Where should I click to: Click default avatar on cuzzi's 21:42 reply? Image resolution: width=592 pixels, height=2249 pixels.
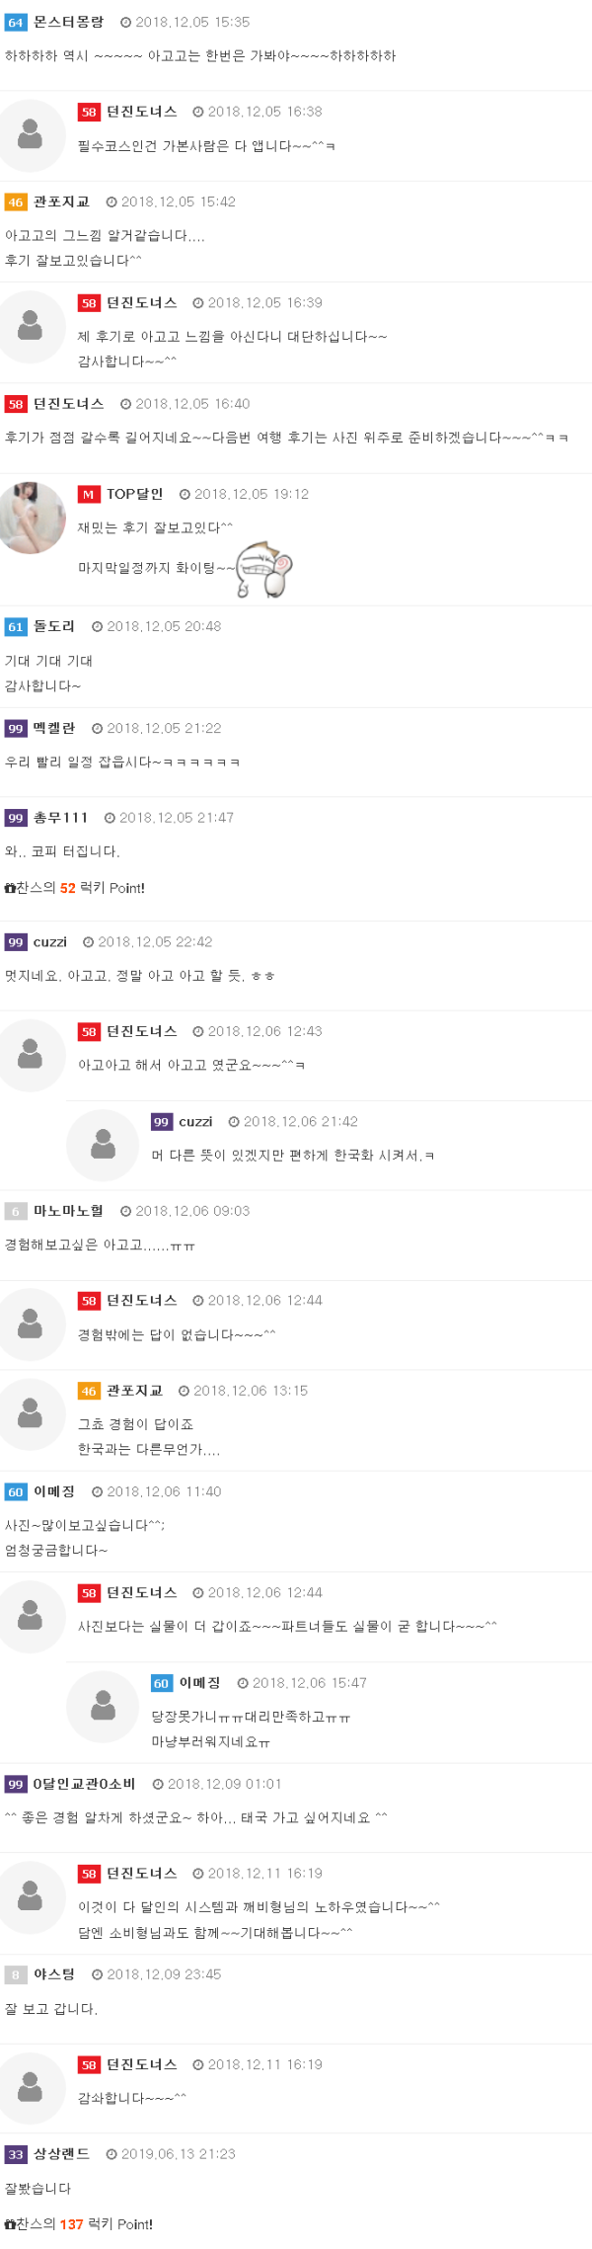coord(103,1146)
